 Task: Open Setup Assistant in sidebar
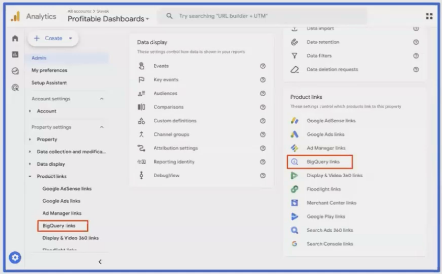pyautogui.click(x=49, y=83)
